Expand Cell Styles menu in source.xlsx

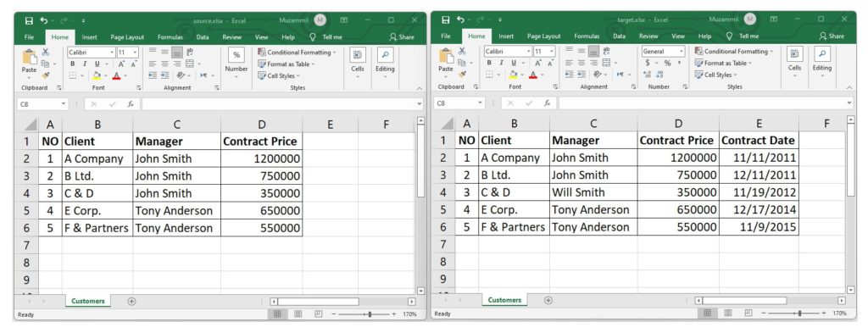(x=280, y=75)
